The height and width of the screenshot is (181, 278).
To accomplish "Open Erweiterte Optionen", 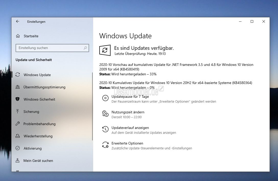I will 127,143.
